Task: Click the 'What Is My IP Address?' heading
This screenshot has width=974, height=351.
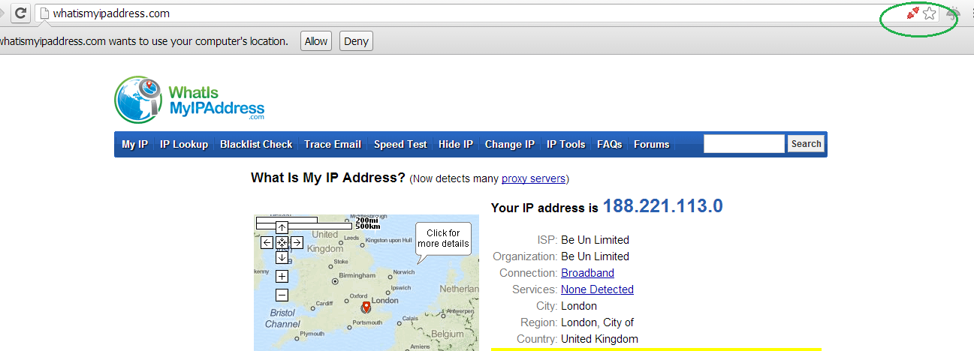Action: click(328, 178)
